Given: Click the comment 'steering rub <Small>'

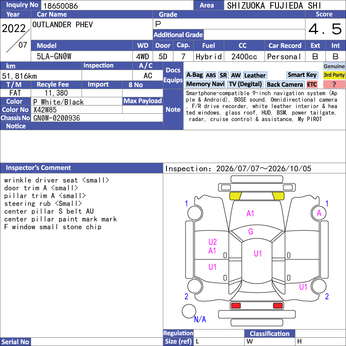Looking at the screenshot, I should tap(43, 203).
